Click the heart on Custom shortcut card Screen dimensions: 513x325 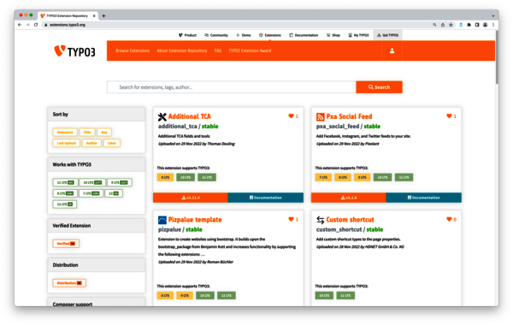point(449,219)
